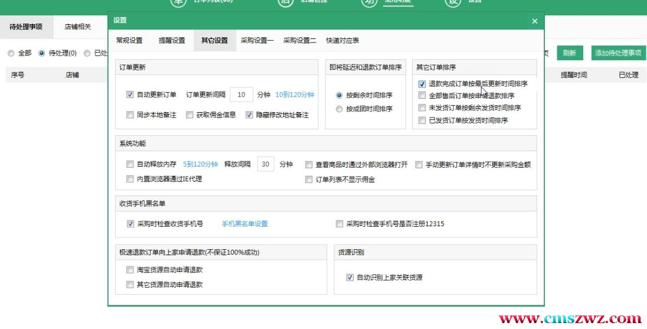Screen dimensions: 647x329
Task: Uncheck 自动识别上家关联货源
Action: (x=349, y=277)
